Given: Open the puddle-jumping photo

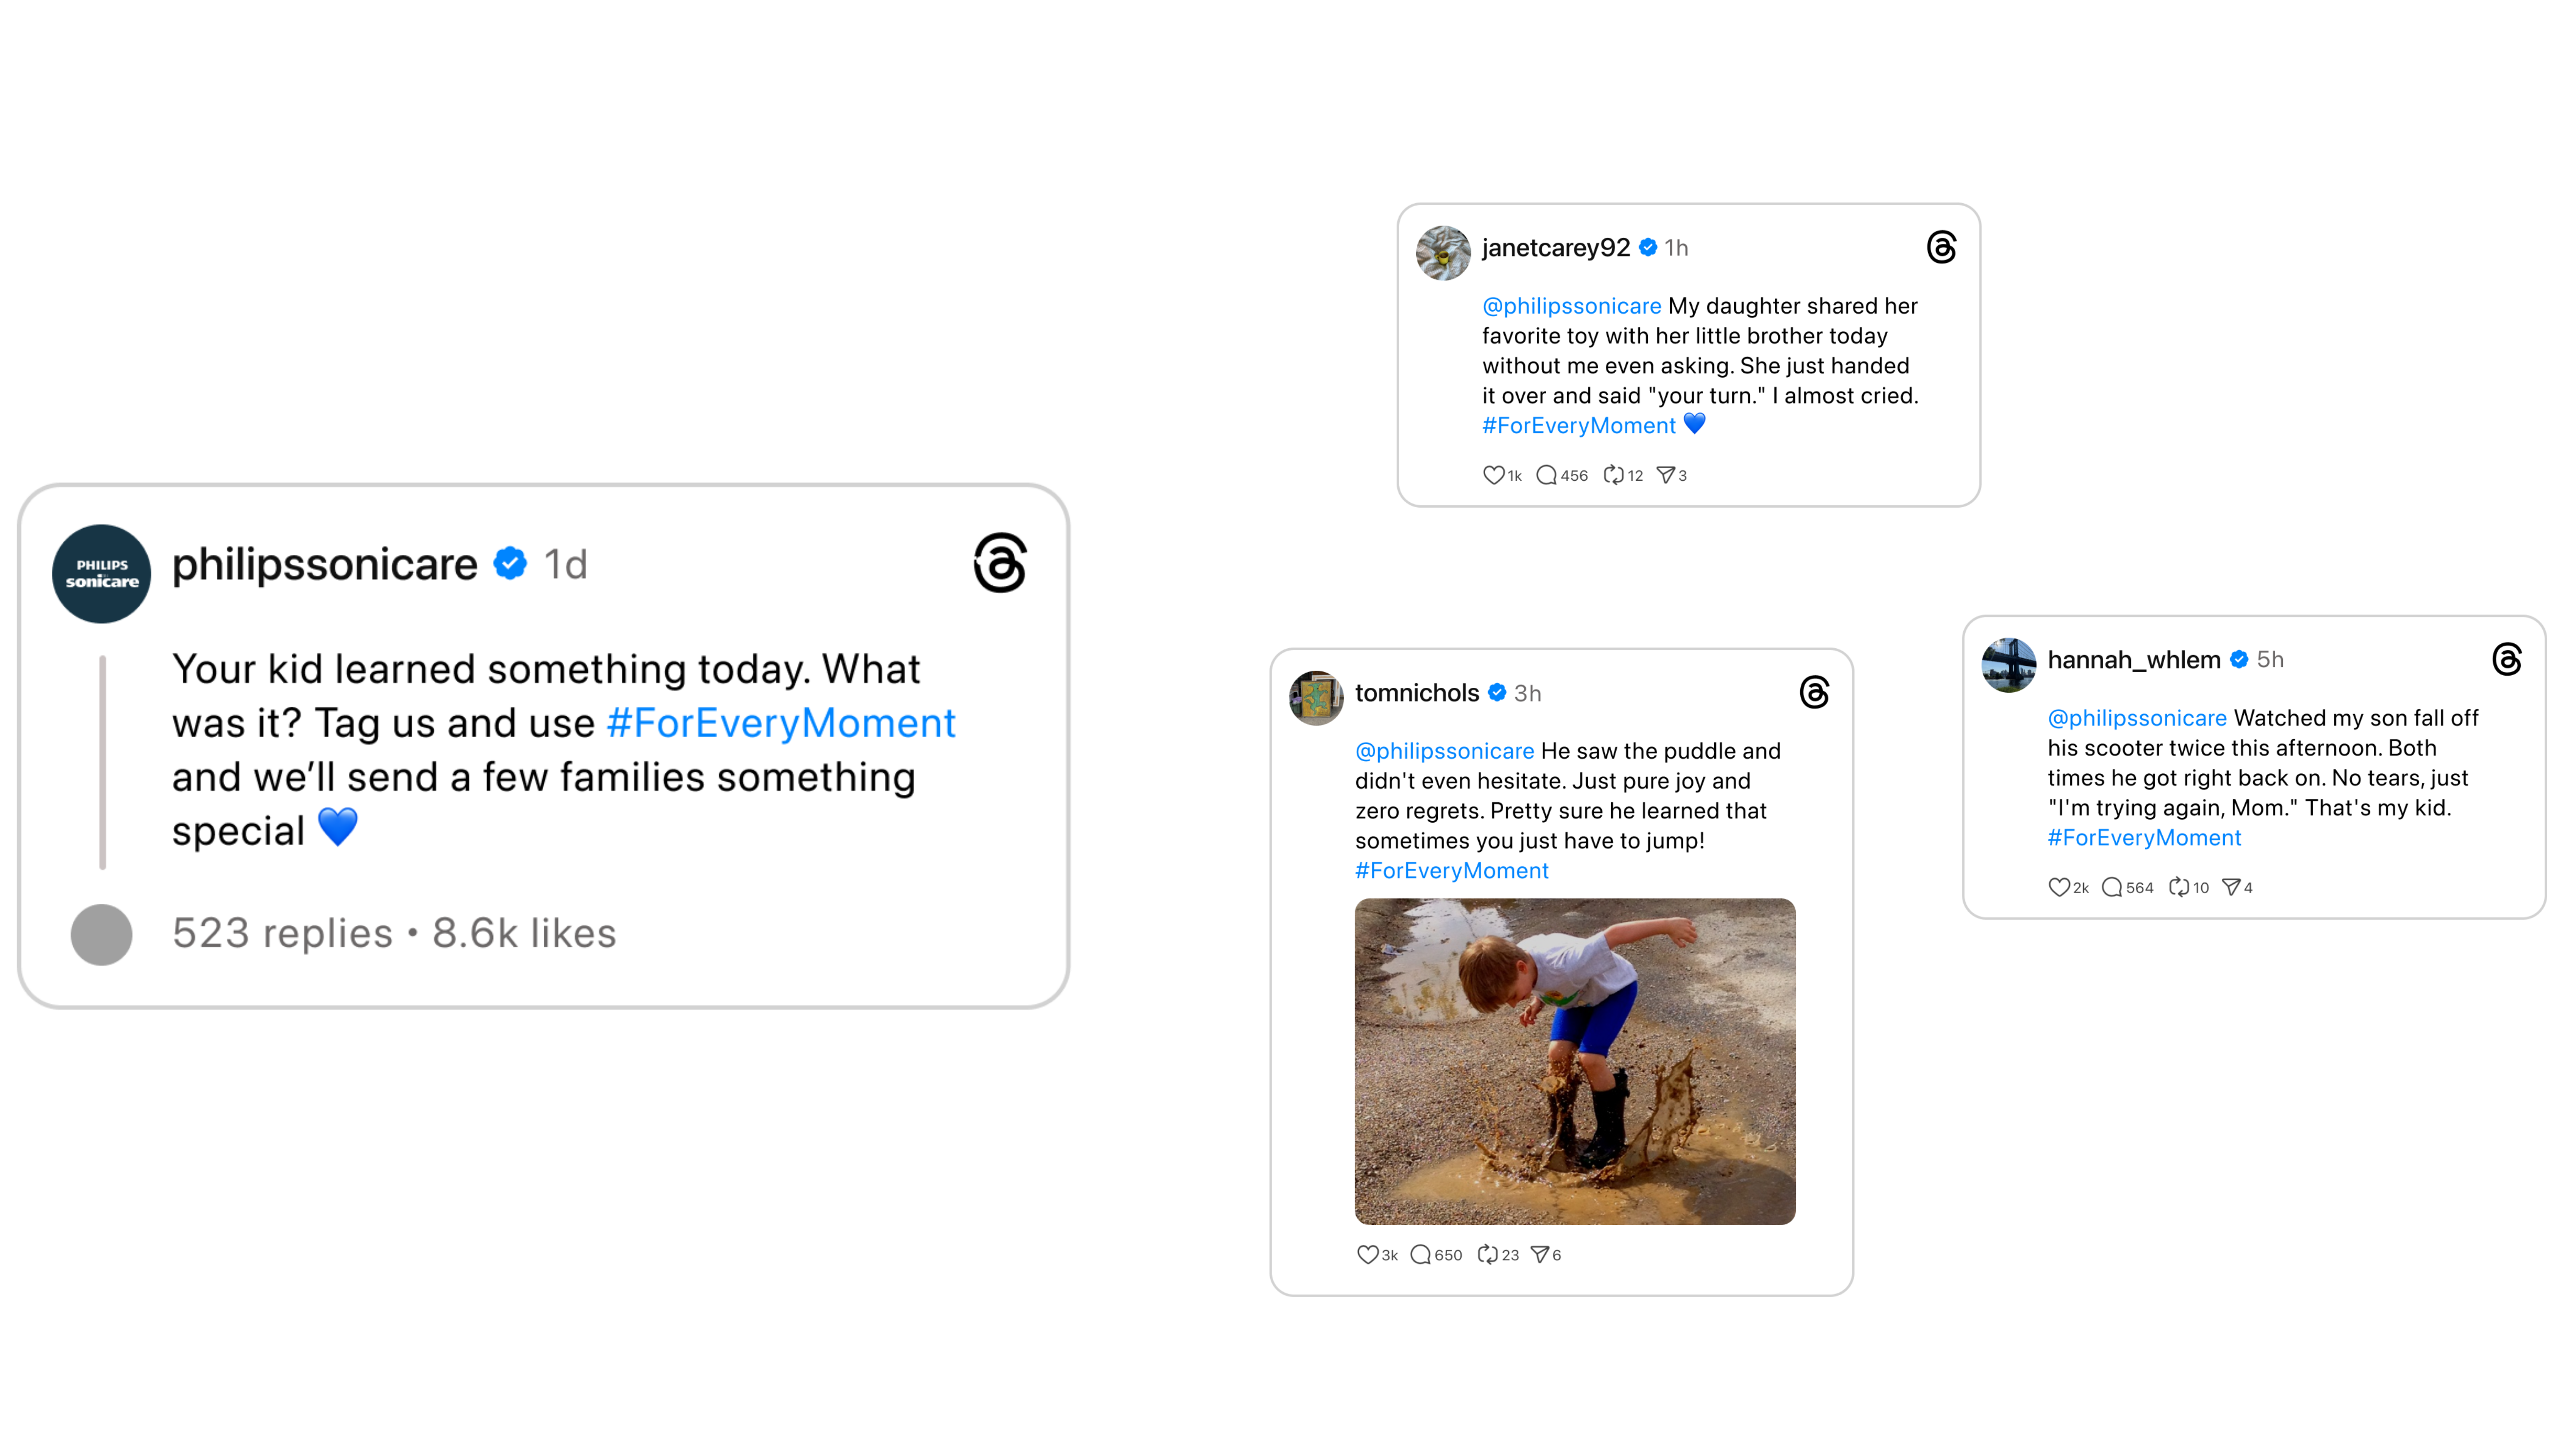Looking at the screenshot, I should point(1574,1061).
